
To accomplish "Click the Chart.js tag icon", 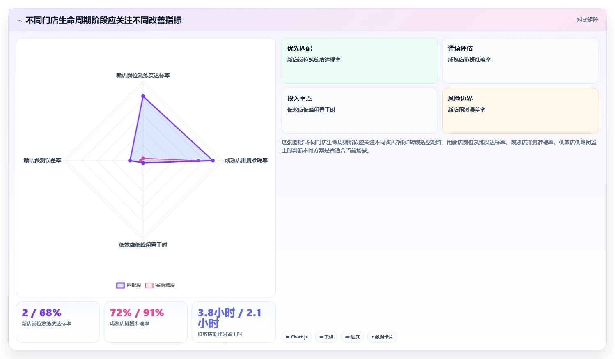I will 288,337.
